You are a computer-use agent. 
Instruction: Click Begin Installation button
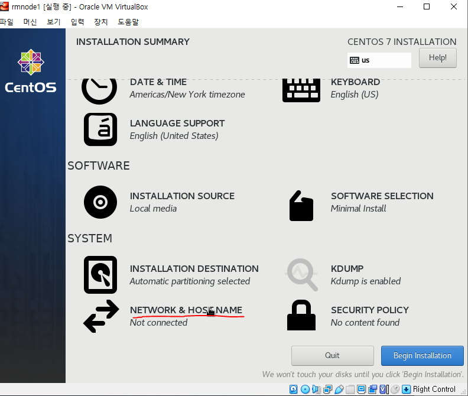coord(422,355)
